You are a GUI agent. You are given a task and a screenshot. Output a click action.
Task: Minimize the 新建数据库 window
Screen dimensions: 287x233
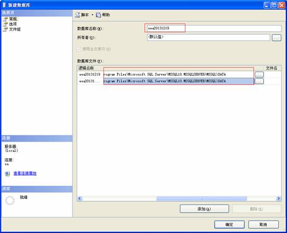(x=267, y=5)
